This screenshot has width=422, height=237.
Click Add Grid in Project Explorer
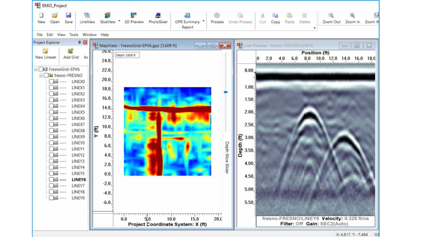(x=71, y=54)
